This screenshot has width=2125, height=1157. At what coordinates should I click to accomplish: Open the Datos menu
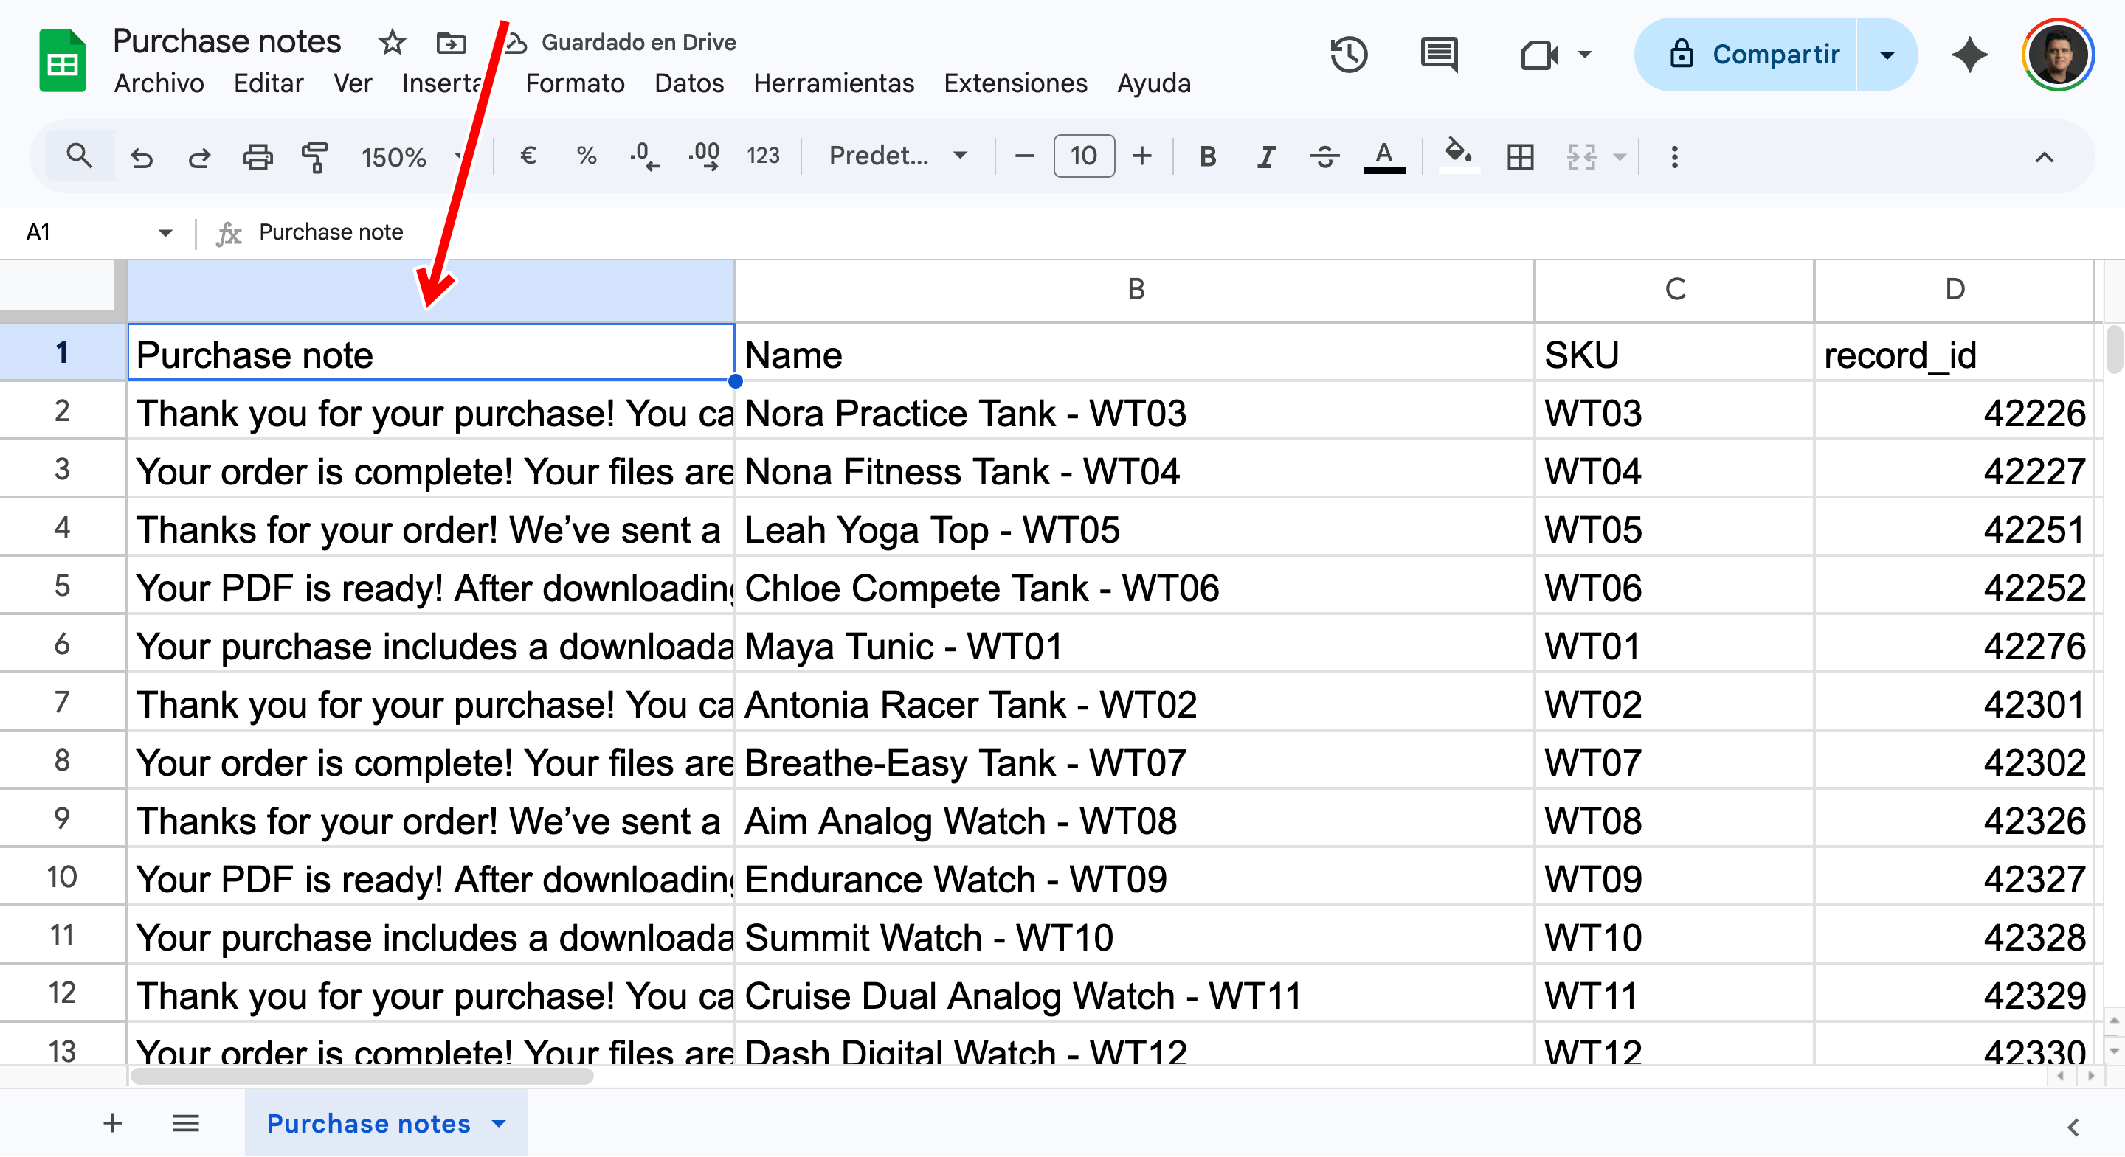[689, 83]
